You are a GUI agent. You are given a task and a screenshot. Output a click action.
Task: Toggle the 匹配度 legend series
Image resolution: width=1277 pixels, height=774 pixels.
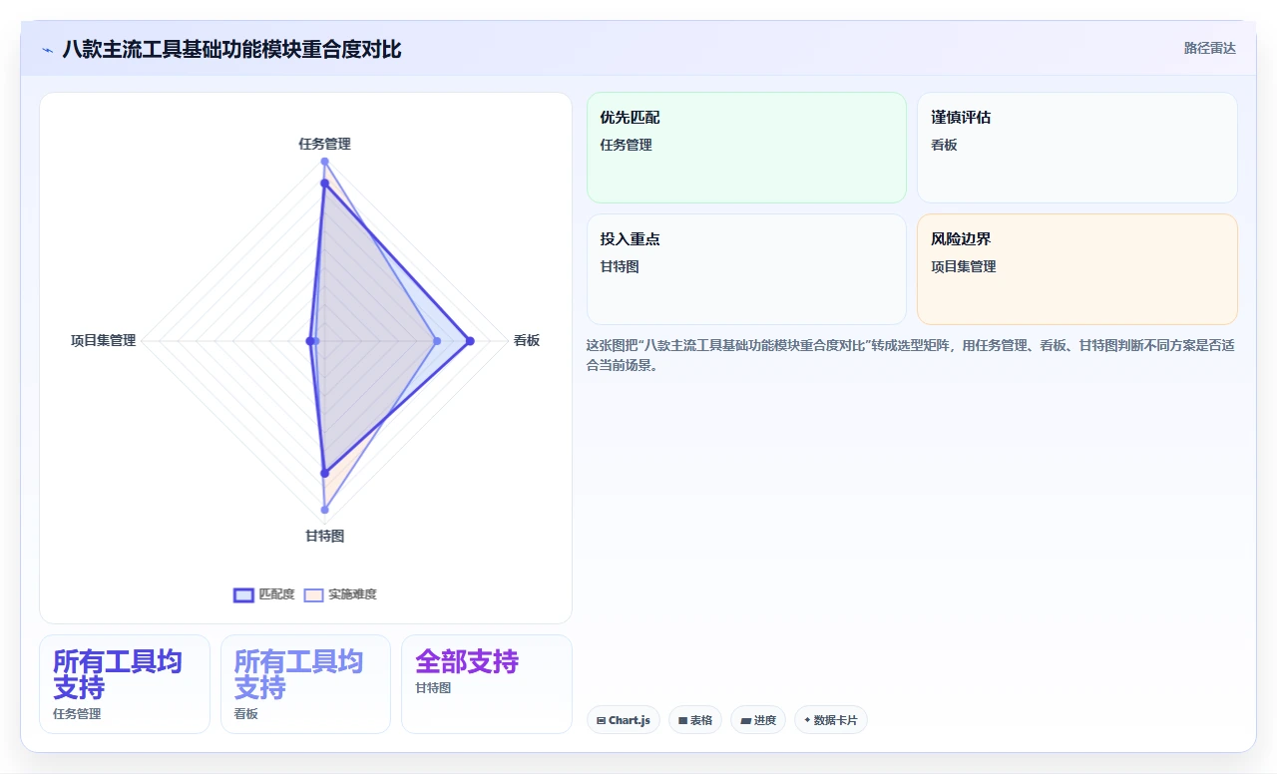pos(264,594)
